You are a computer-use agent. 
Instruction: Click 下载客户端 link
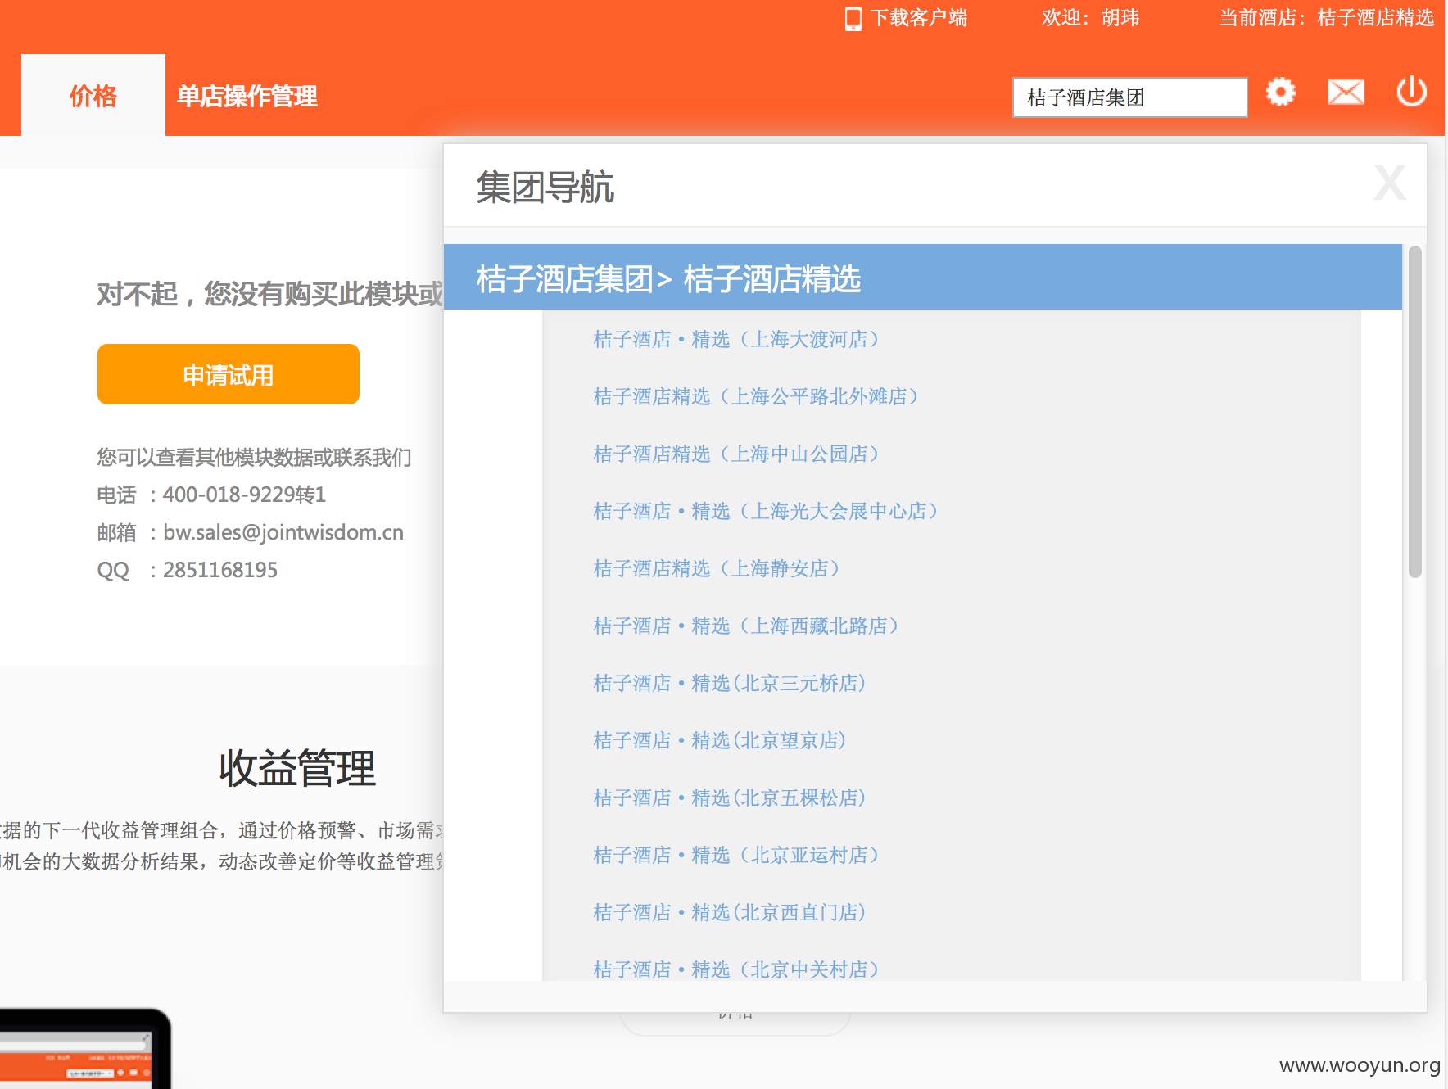pyautogui.click(x=919, y=18)
